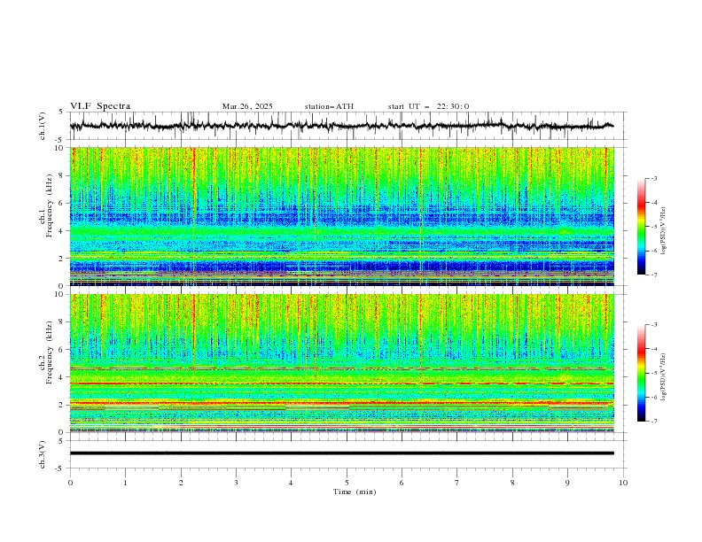Click the "10" kHz tick on ch.1 spectrogram
Image resolution: width=702 pixels, height=542 pixels.
[x=61, y=148]
